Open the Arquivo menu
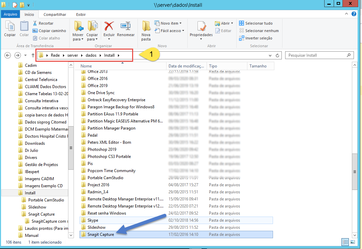Image resolution: width=362 pixels, height=249 pixels. [x=10, y=14]
